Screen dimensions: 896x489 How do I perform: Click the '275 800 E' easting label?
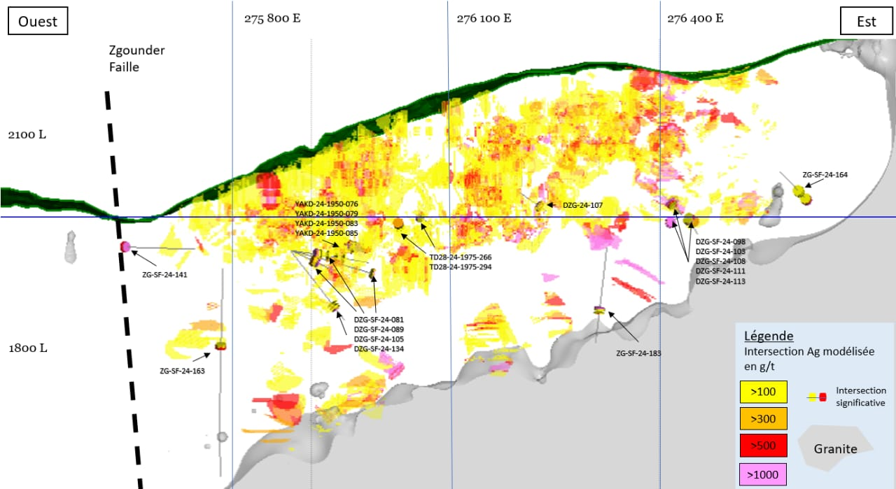pyautogui.click(x=272, y=19)
